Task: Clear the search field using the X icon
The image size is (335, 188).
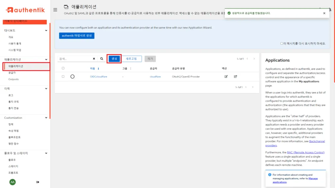Action: click(x=94, y=58)
